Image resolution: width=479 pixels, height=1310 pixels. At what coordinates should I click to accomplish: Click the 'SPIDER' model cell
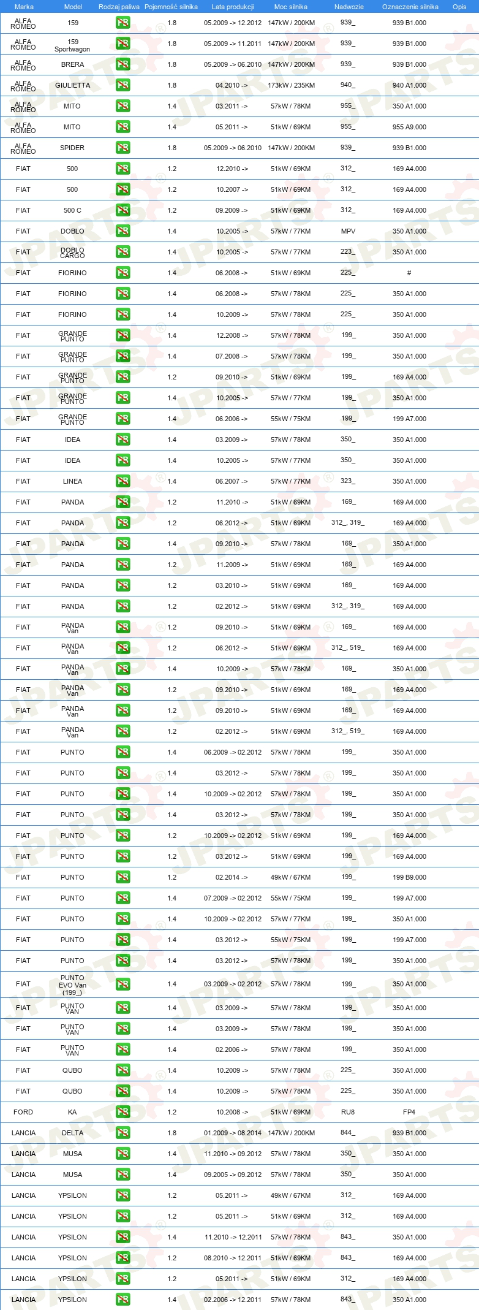coord(72,148)
